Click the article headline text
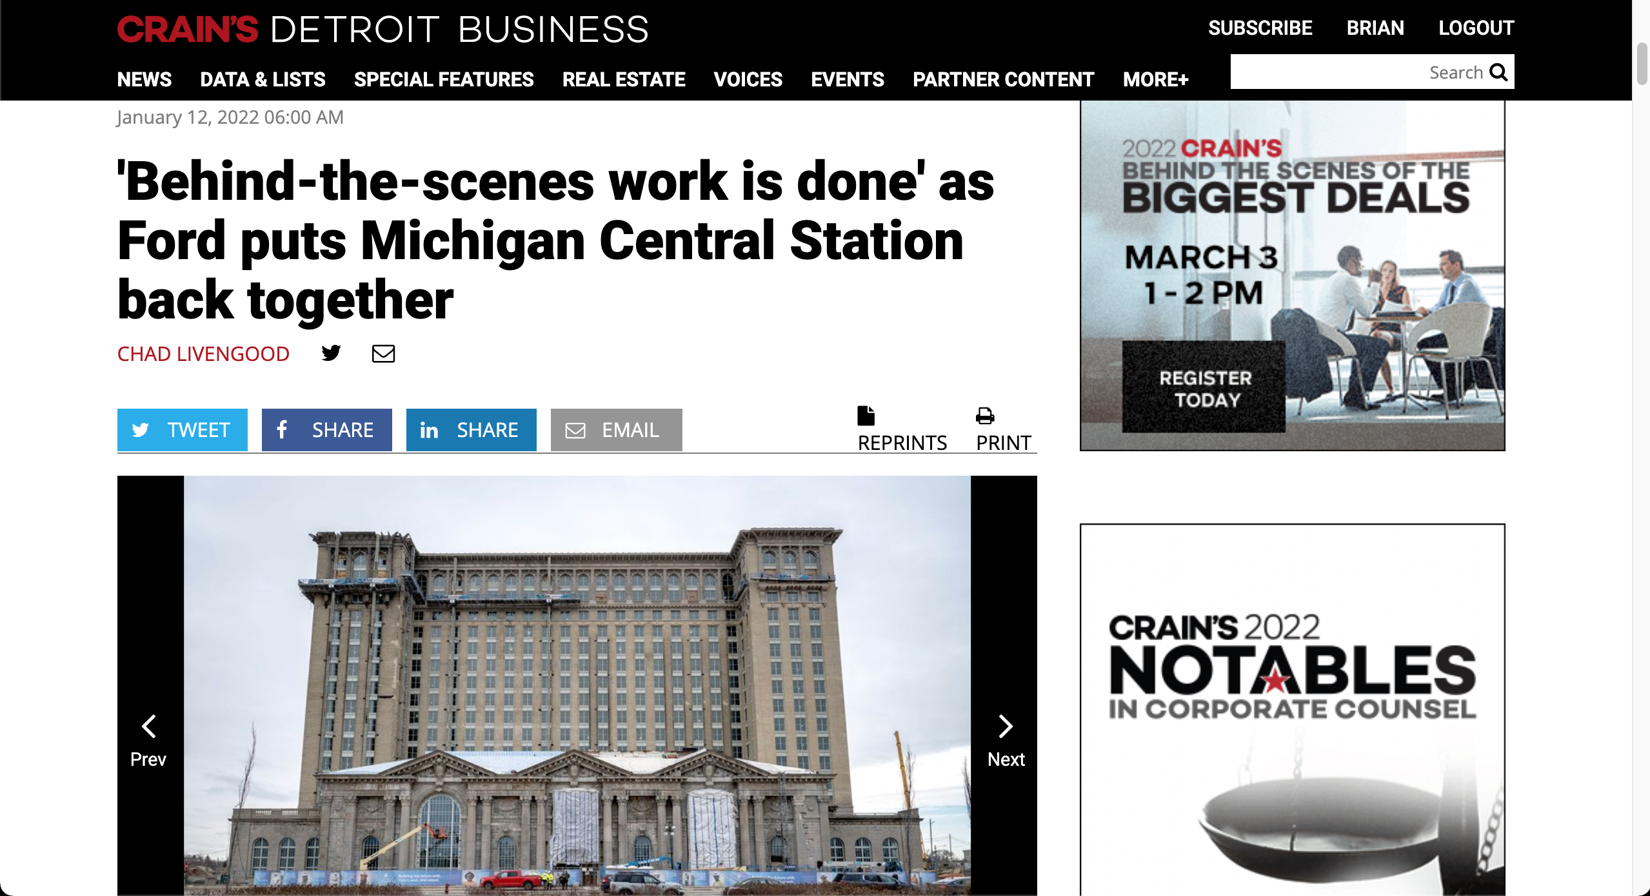Screen dimensions: 1650x896 click(556, 240)
